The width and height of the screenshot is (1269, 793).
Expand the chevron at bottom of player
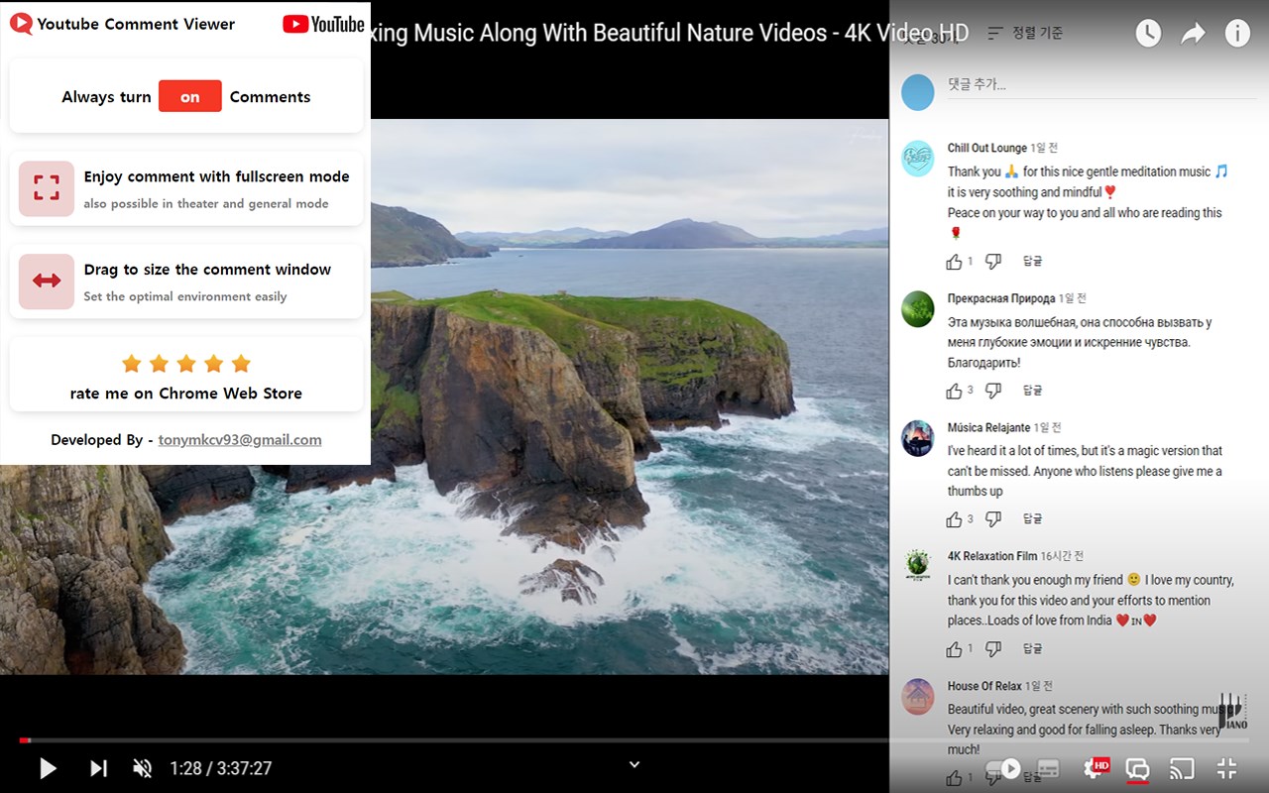click(634, 764)
